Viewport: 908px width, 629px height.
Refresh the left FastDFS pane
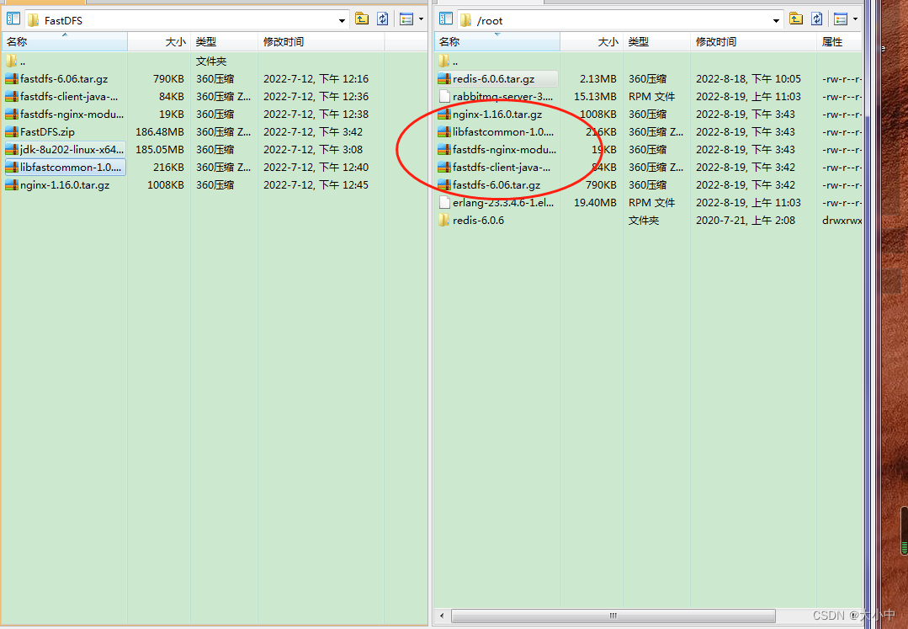pos(383,19)
